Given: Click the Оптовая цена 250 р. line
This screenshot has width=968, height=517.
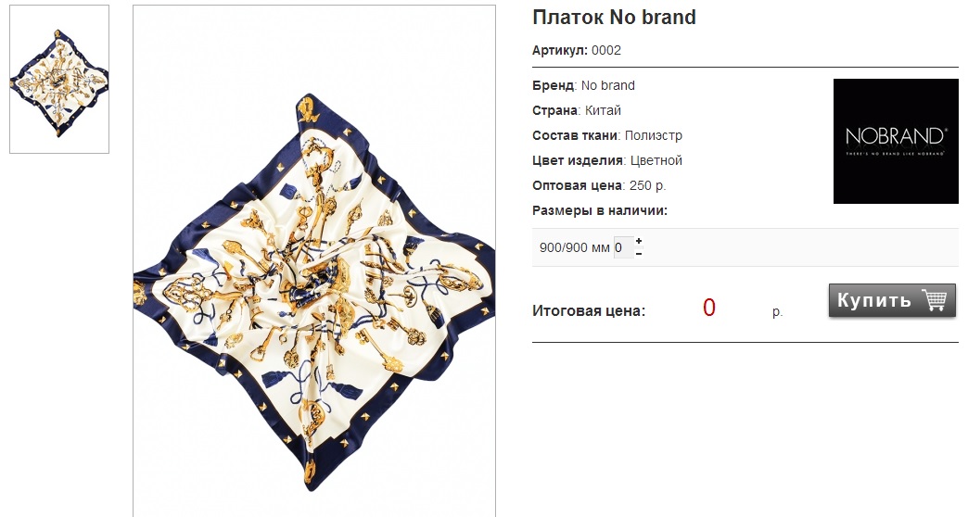Looking at the screenshot, I should pos(599,185).
